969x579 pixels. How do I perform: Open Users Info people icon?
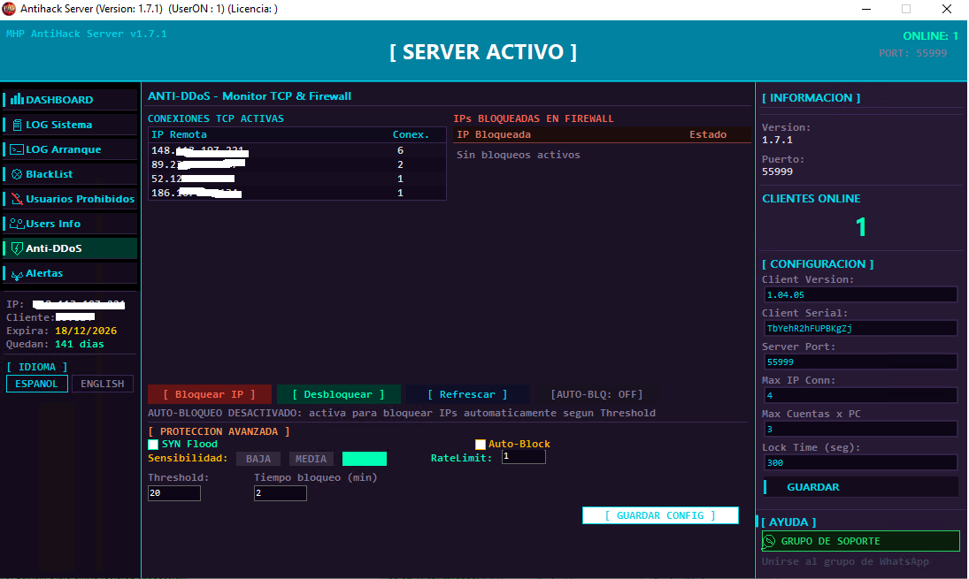click(17, 224)
